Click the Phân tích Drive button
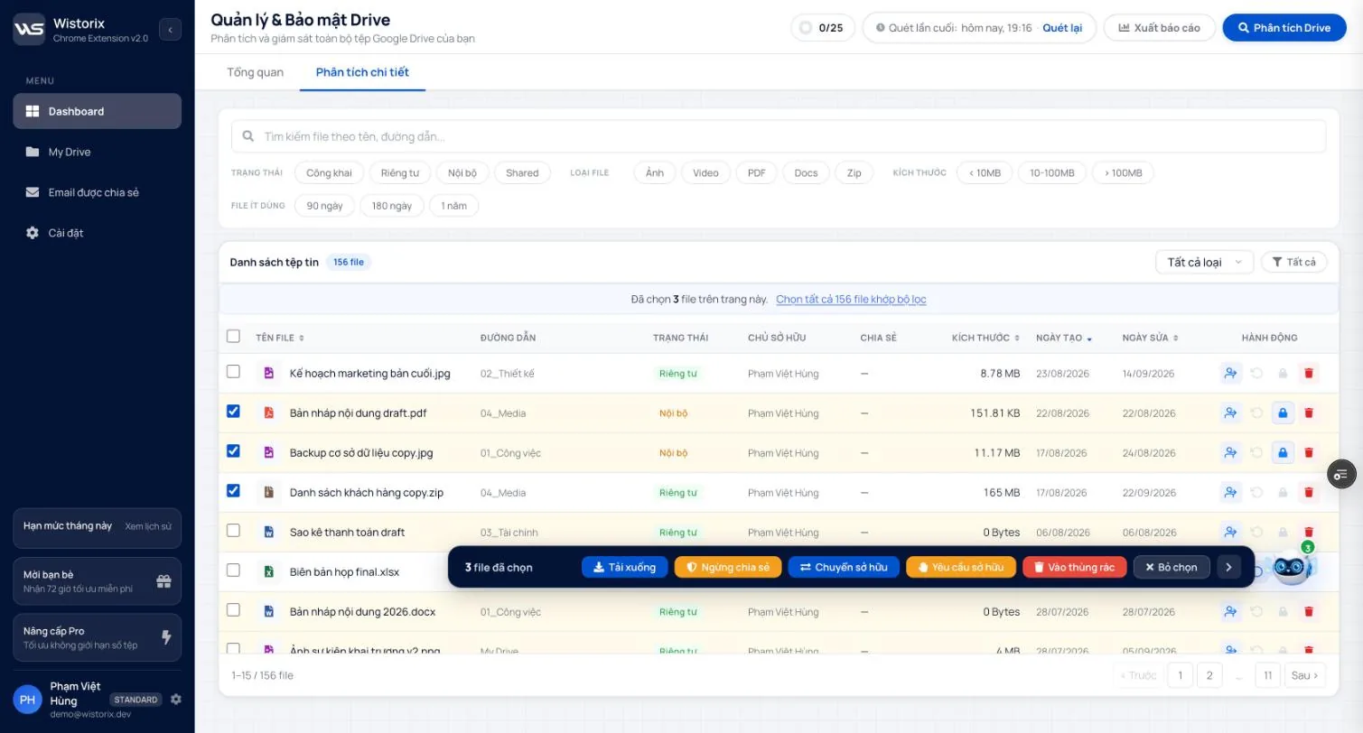The height and width of the screenshot is (733, 1363). coord(1284,27)
